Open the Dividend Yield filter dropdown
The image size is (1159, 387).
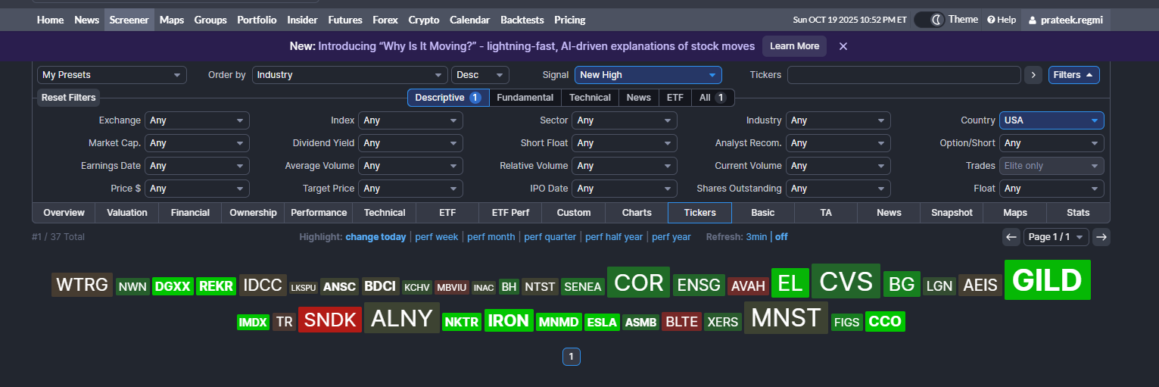pos(410,143)
